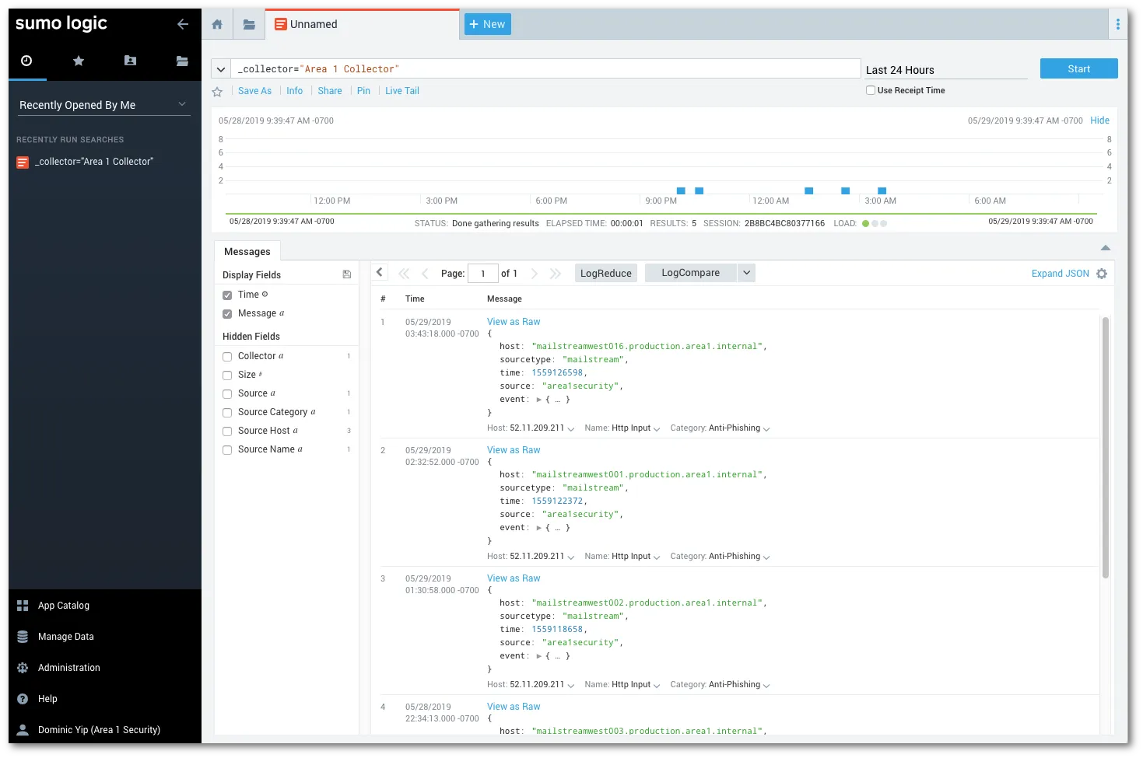Favorite this search with the star icon

(x=217, y=92)
